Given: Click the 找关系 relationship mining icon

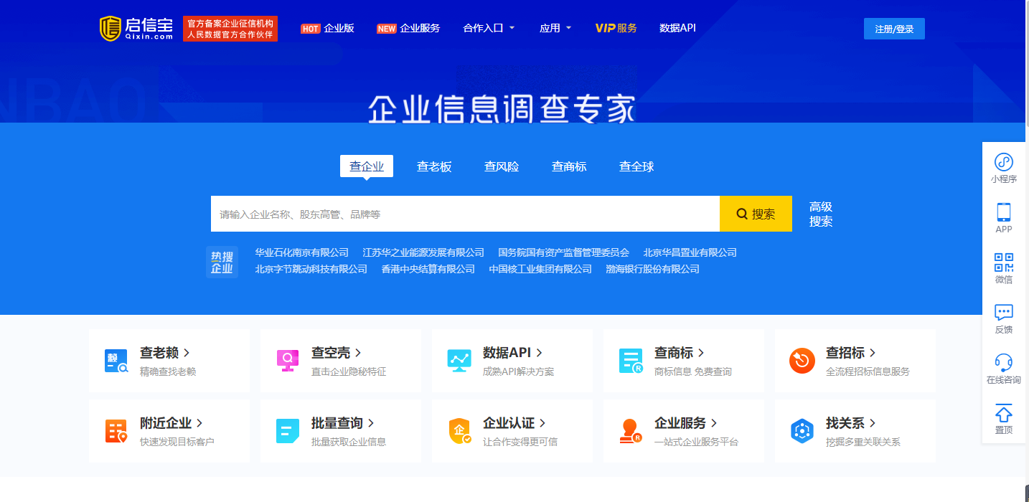Looking at the screenshot, I should pyautogui.click(x=802, y=431).
